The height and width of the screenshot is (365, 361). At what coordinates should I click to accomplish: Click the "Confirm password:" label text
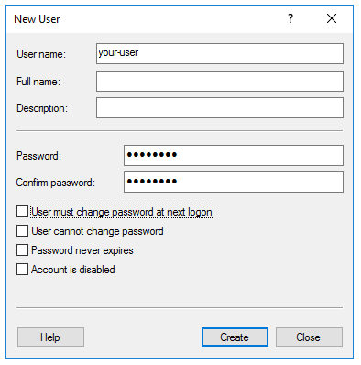[56, 182]
